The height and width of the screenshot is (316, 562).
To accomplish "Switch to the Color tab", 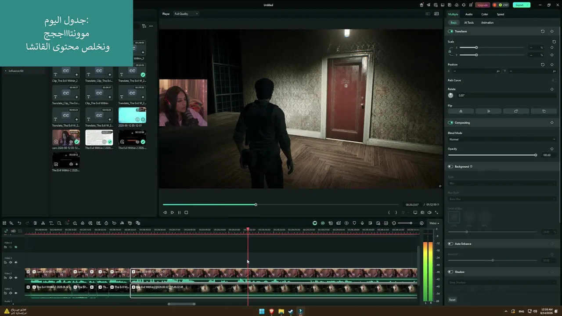I will (485, 14).
